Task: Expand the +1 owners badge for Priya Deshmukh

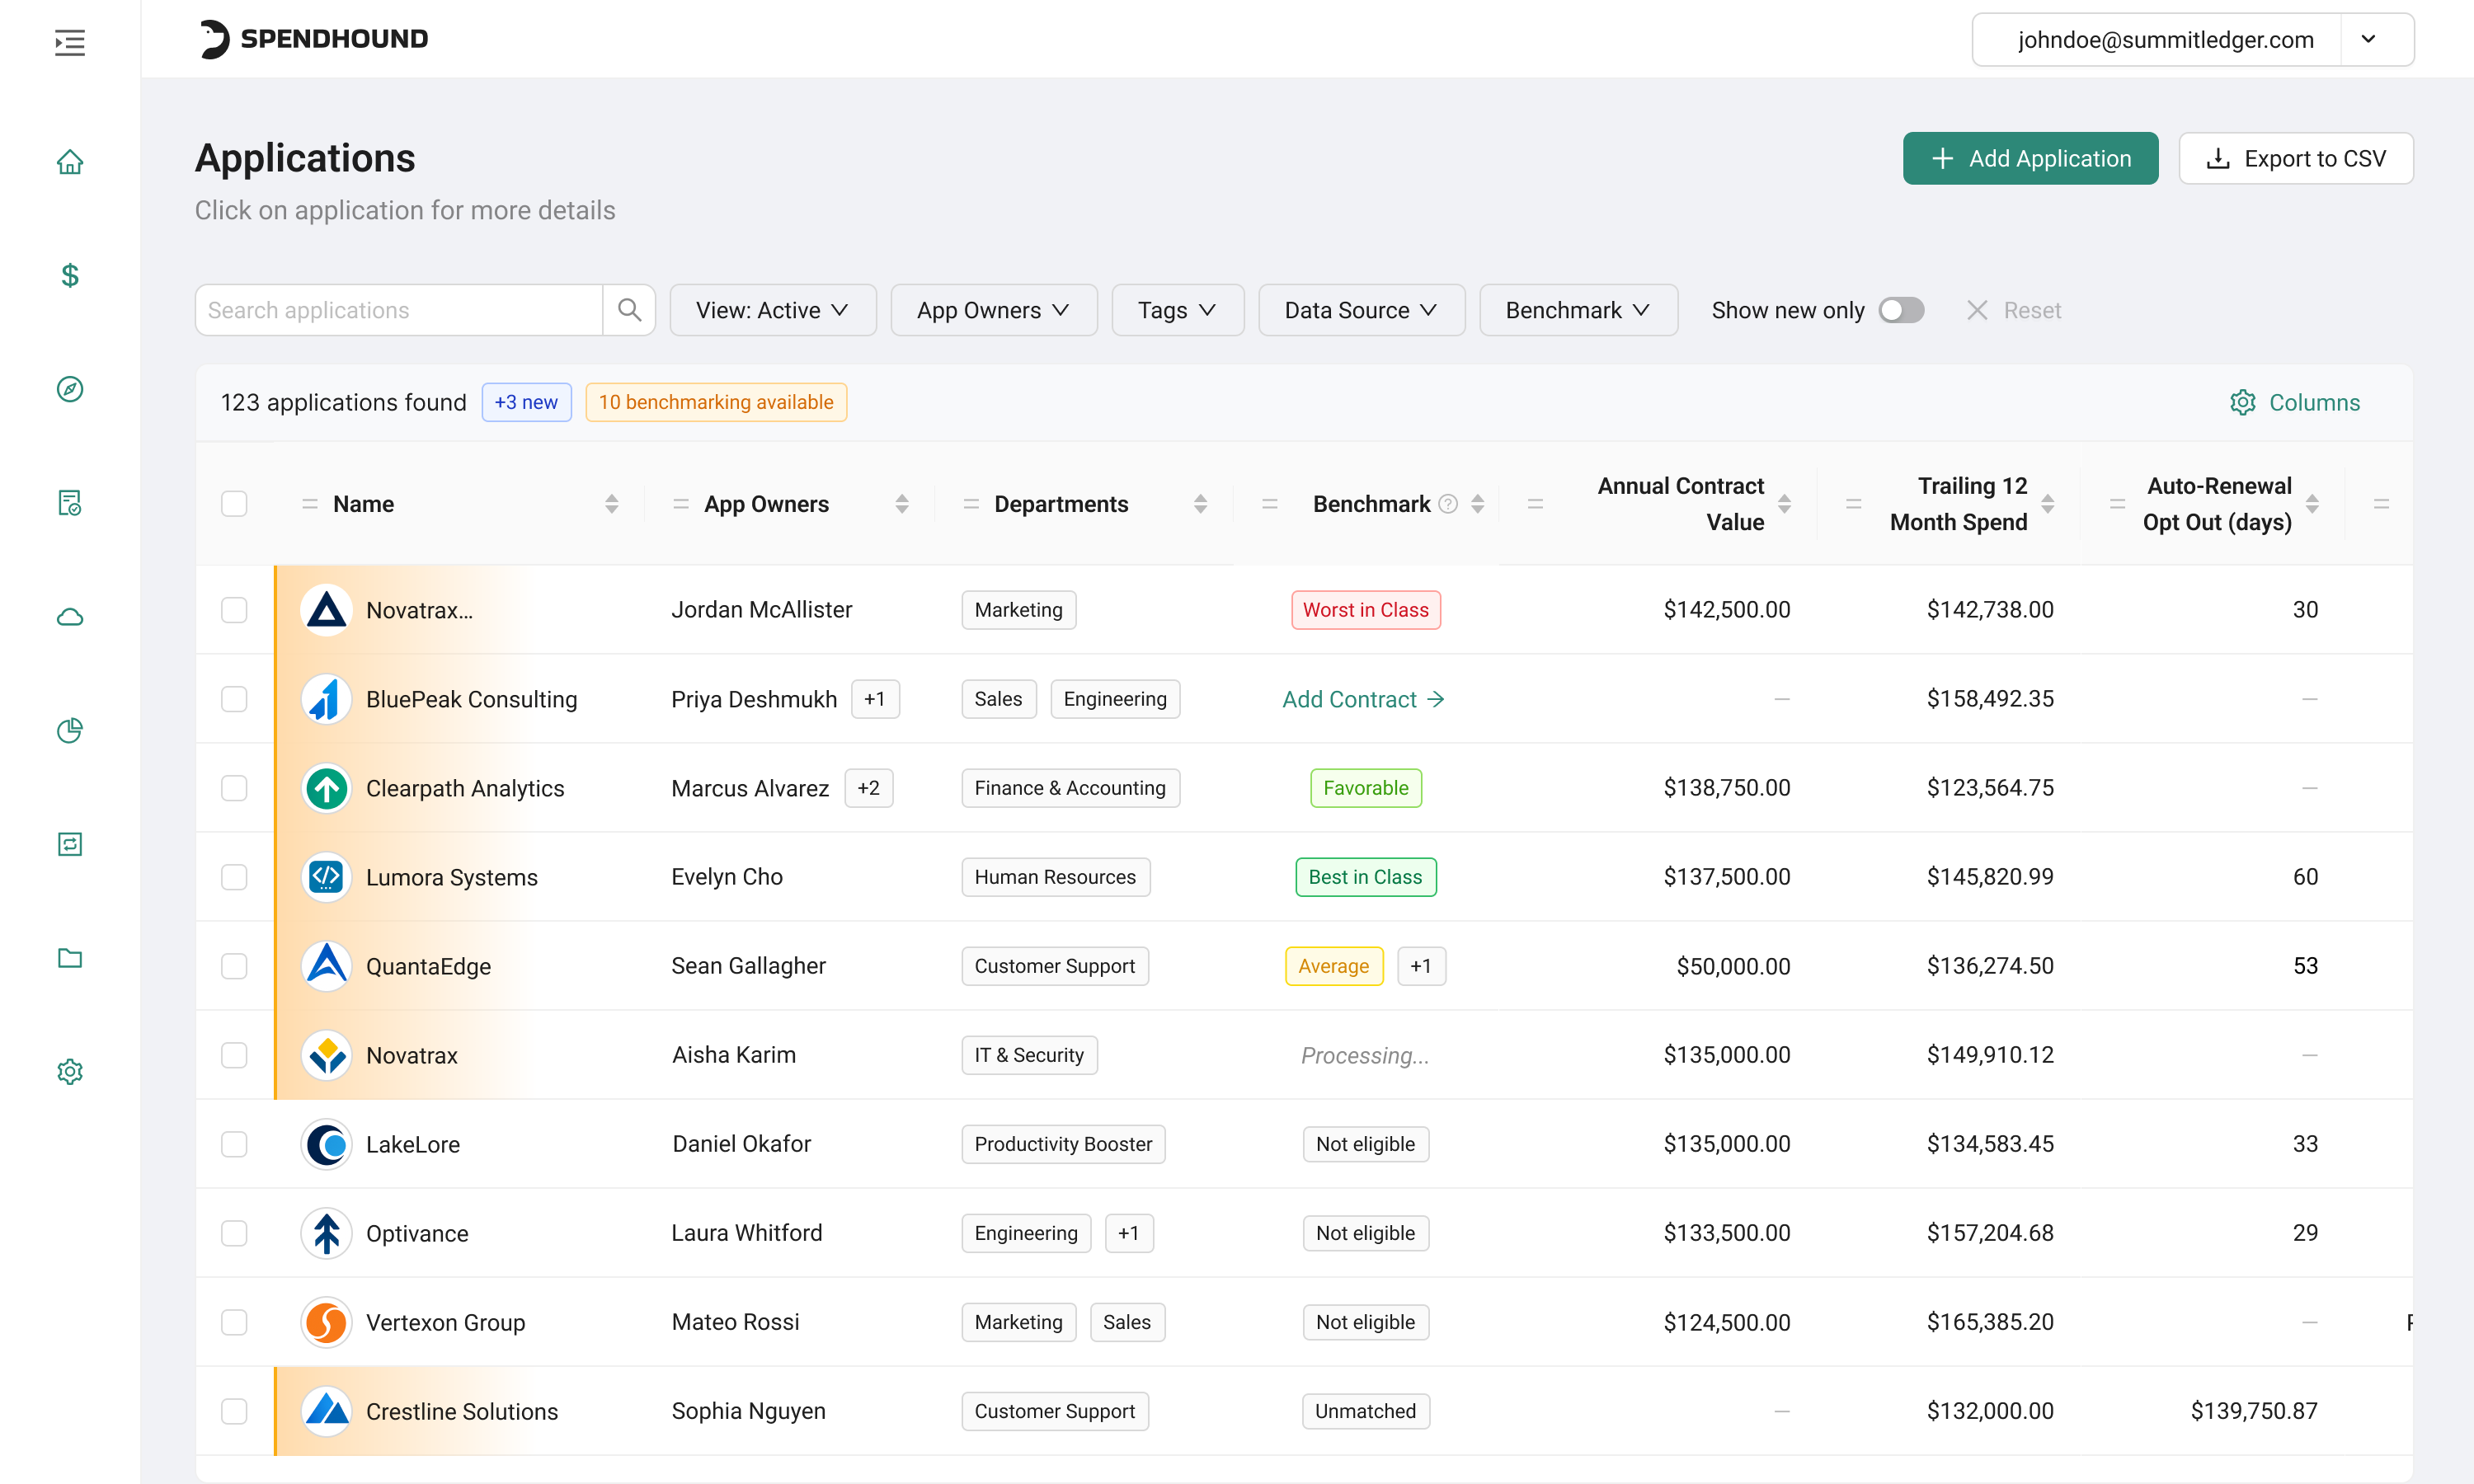Action: (875, 699)
